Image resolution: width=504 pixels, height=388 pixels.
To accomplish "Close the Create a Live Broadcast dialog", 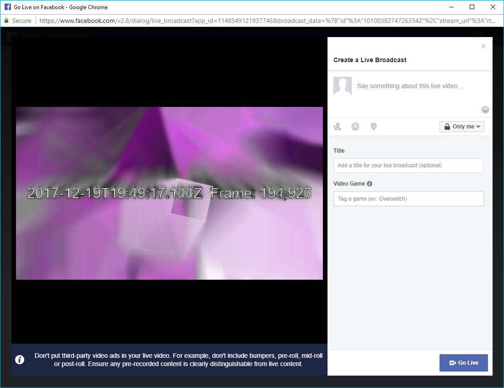I will pos(483,46).
